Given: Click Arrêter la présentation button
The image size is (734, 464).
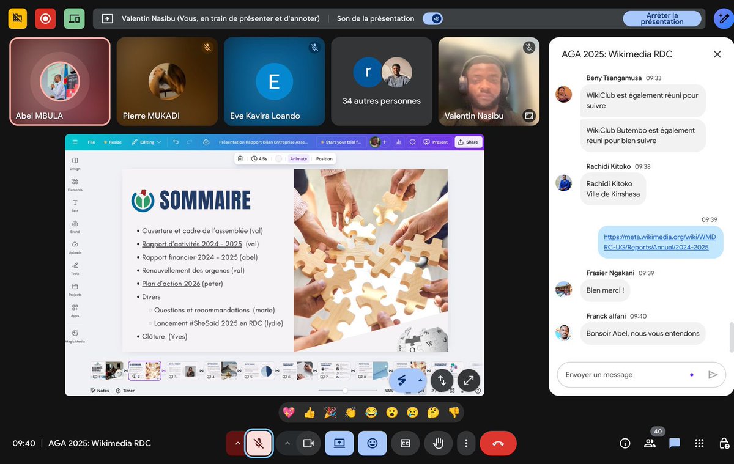Looking at the screenshot, I should point(662,19).
